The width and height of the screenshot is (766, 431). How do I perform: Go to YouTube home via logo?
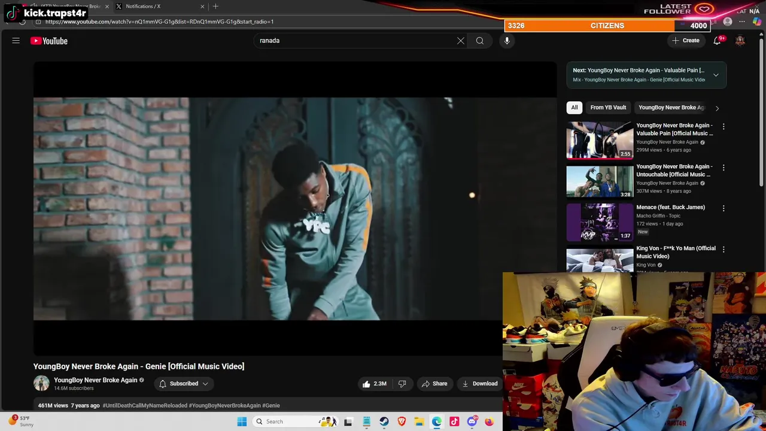click(49, 41)
